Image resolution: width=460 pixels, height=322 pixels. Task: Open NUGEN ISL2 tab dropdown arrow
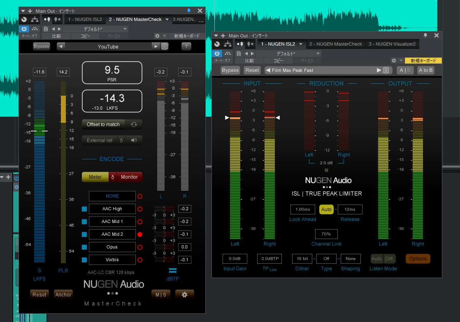(x=301, y=44)
